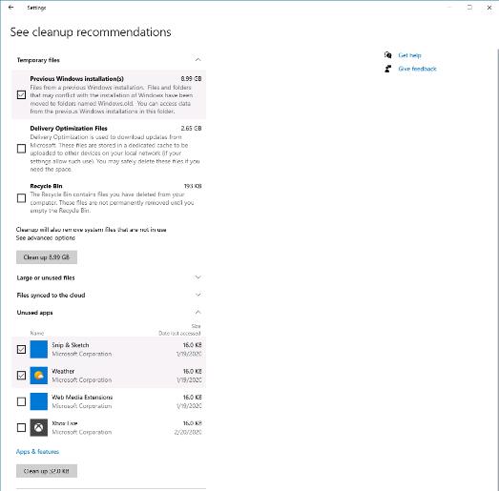Uncheck Previous Windows installation(s) checkbox
The image size is (499, 491).
[21, 94]
